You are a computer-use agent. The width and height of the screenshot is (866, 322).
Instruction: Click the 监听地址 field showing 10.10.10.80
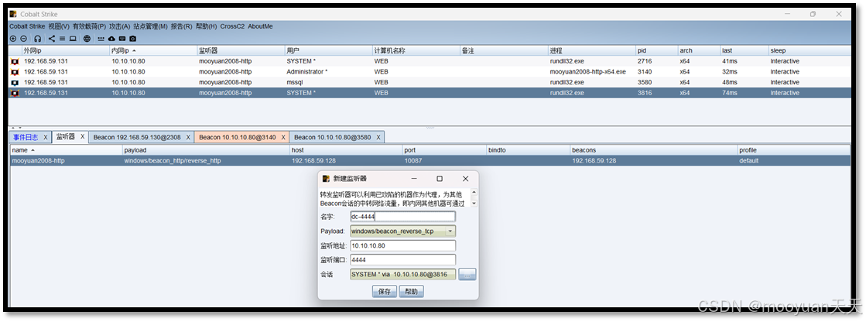(x=402, y=246)
